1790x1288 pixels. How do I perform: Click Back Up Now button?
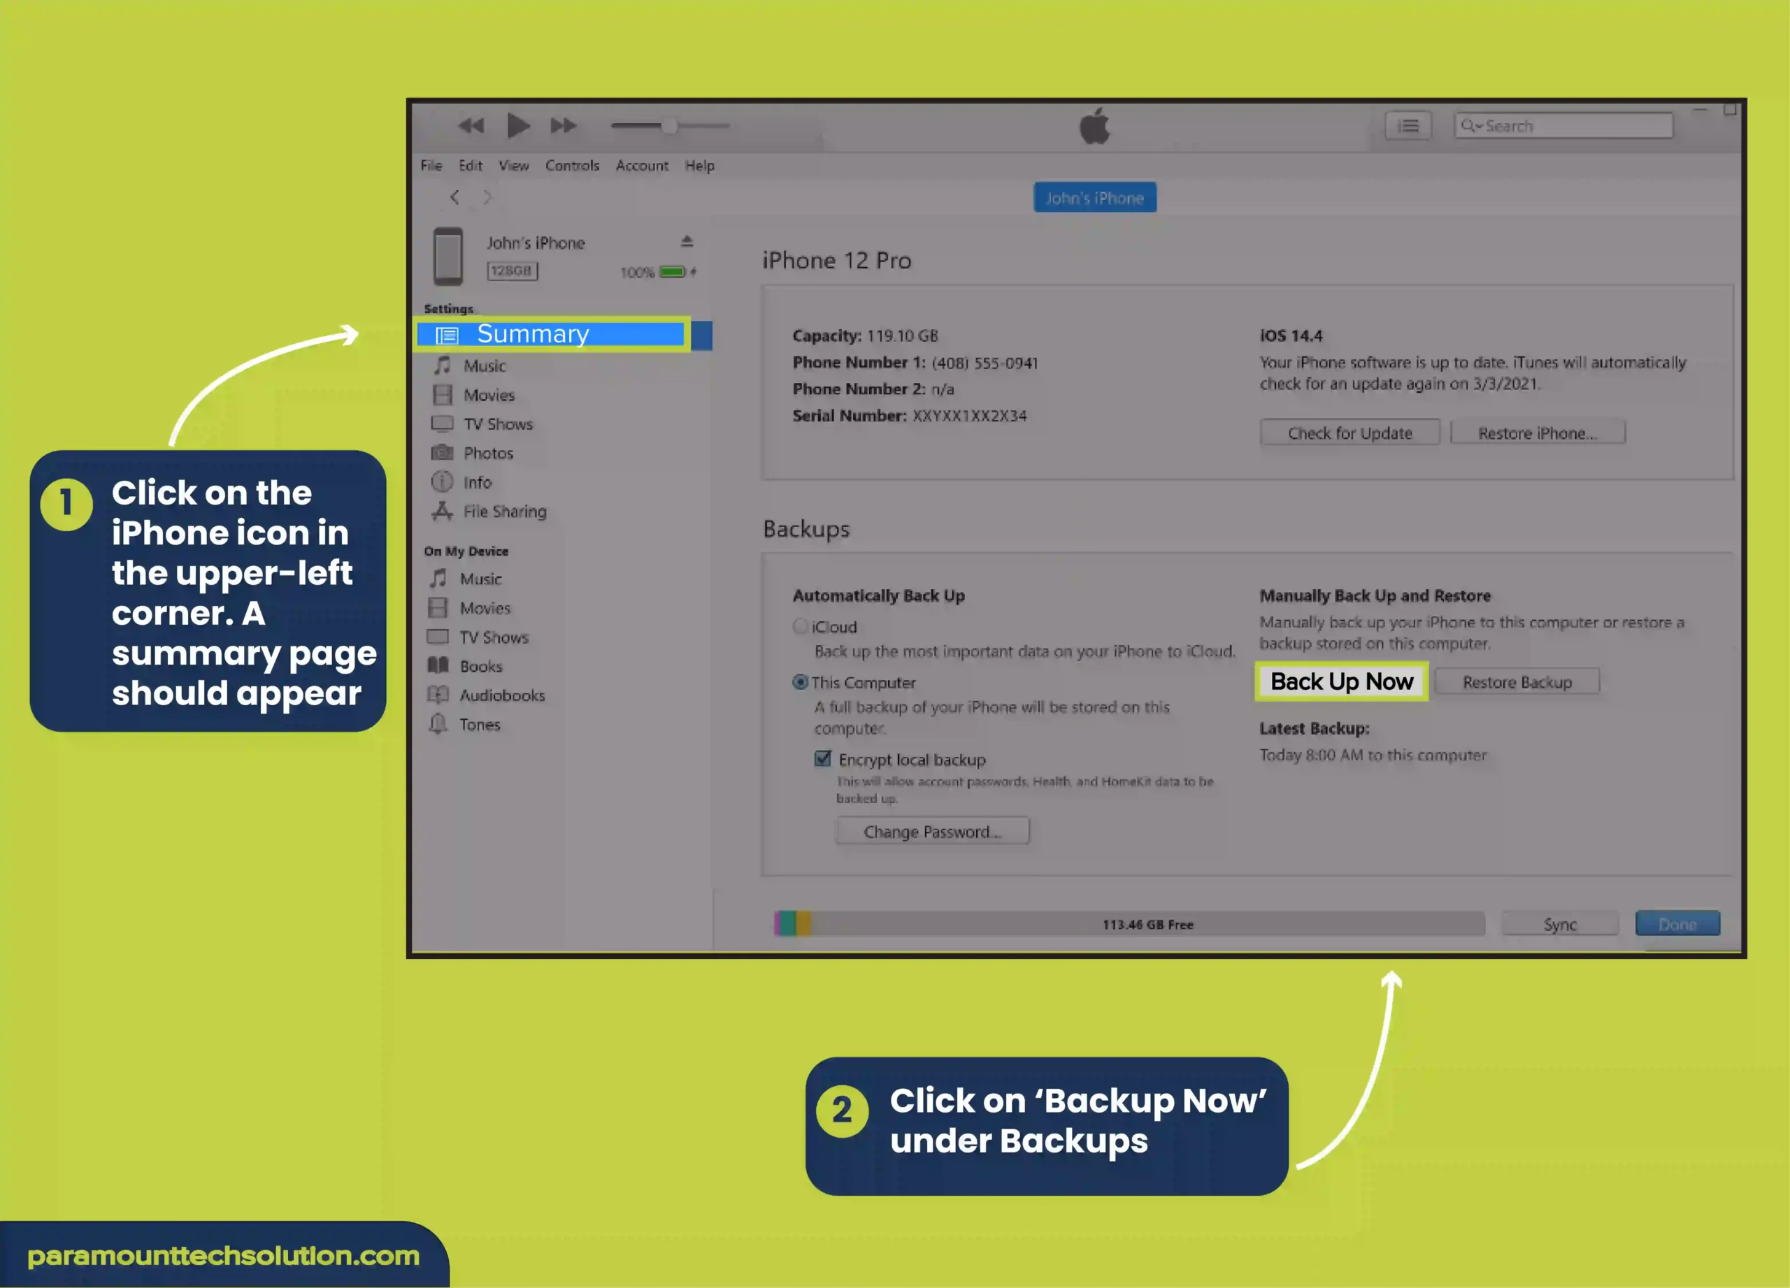[1341, 681]
